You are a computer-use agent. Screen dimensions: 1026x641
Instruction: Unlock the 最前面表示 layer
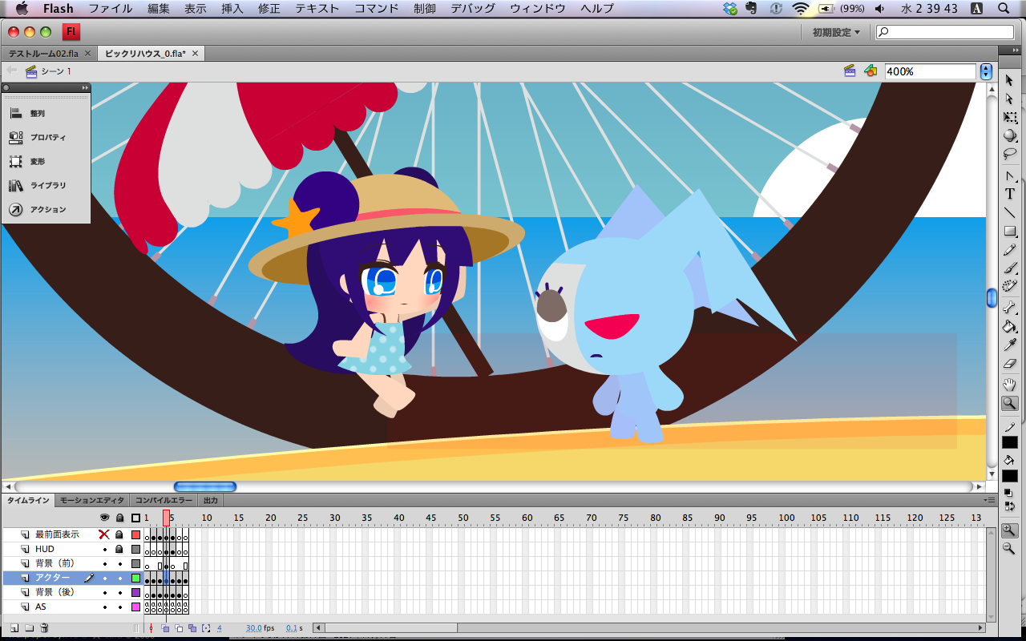coord(119,534)
